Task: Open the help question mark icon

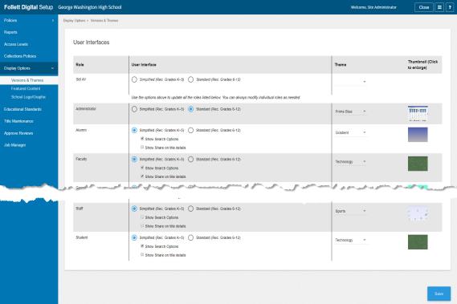Action: tap(450, 7)
